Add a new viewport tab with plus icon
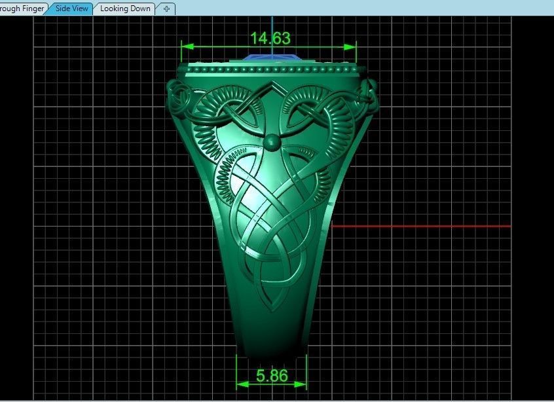The height and width of the screenshot is (402, 554). tap(166, 9)
